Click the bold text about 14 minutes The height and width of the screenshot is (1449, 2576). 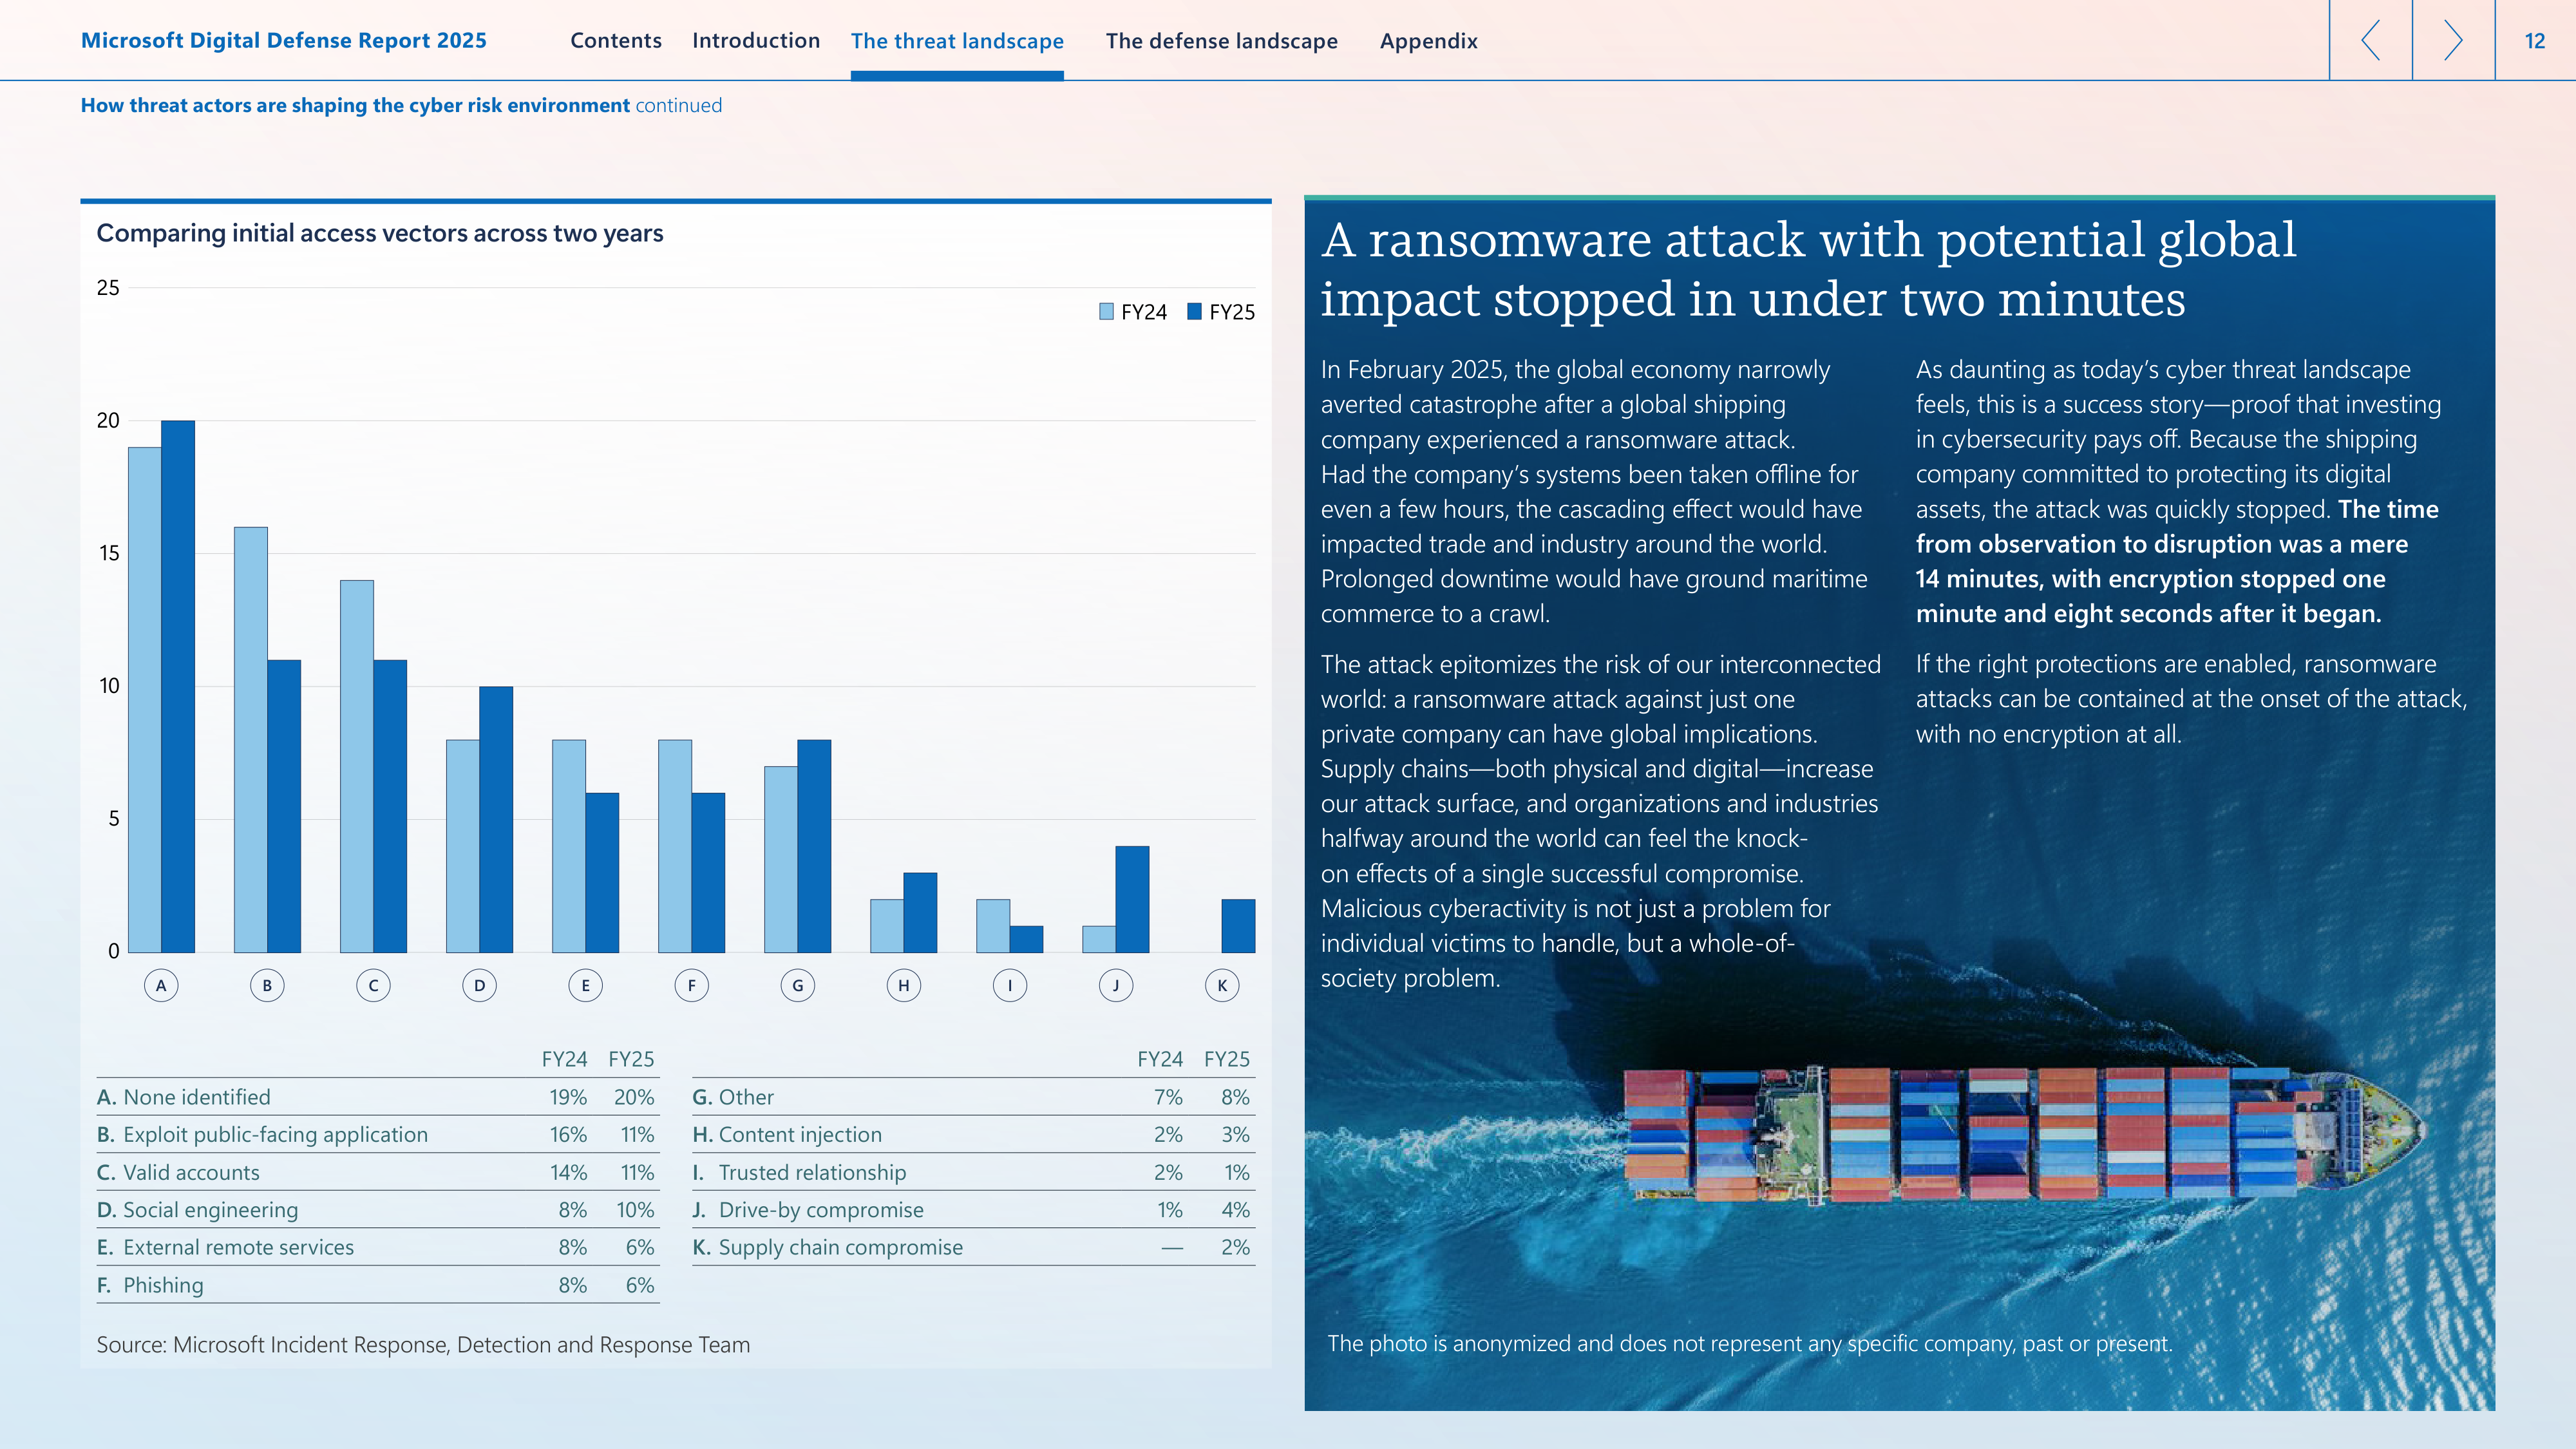(x=2177, y=561)
